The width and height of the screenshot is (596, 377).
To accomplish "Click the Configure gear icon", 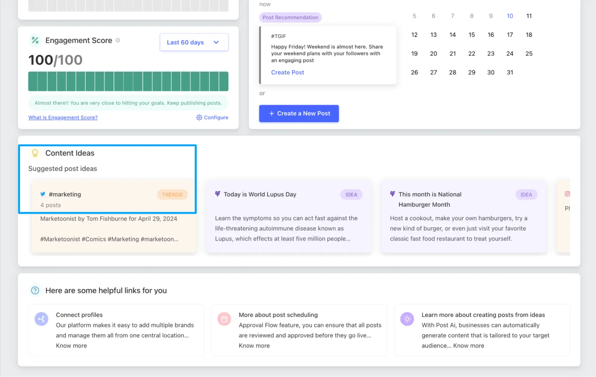I will 199,118.
